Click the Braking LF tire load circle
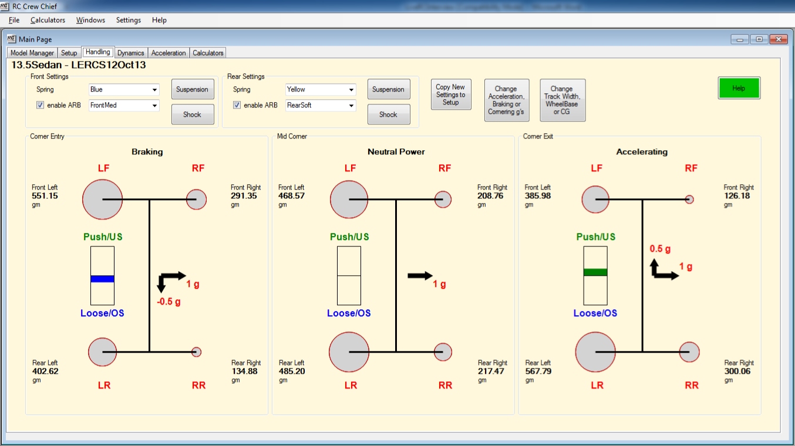Viewport: 795px width, 446px height. tap(102, 200)
